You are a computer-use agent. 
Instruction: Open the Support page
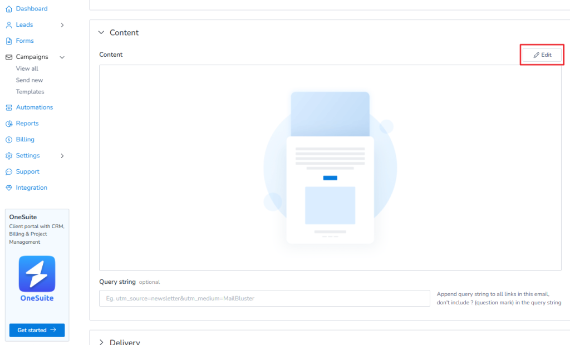[28, 171]
